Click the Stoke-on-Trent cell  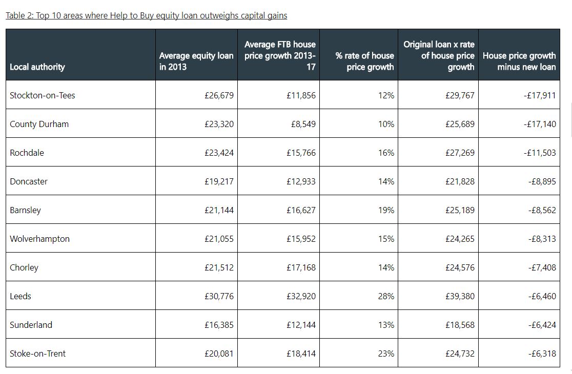coord(37,354)
